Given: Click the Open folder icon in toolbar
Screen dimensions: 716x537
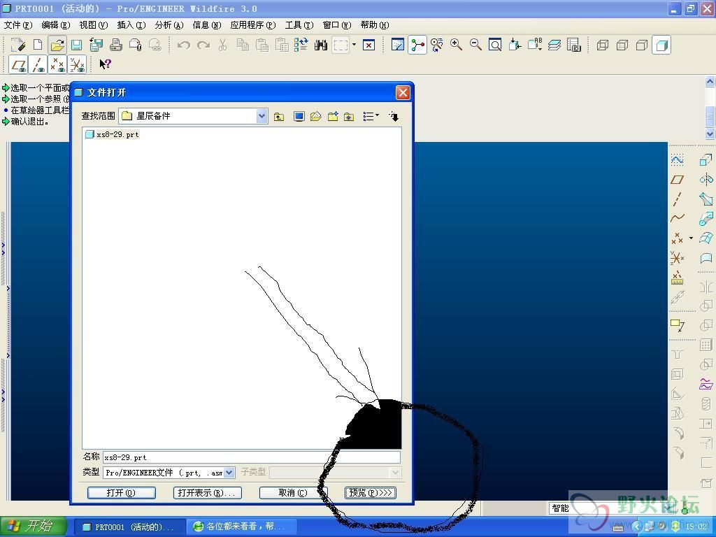Looking at the screenshot, I should coord(57,45).
